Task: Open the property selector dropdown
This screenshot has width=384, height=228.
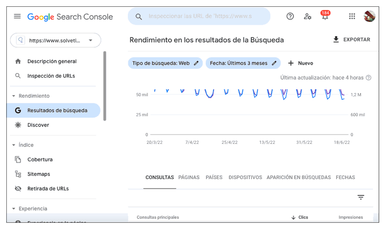Action: [x=56, y=40]
